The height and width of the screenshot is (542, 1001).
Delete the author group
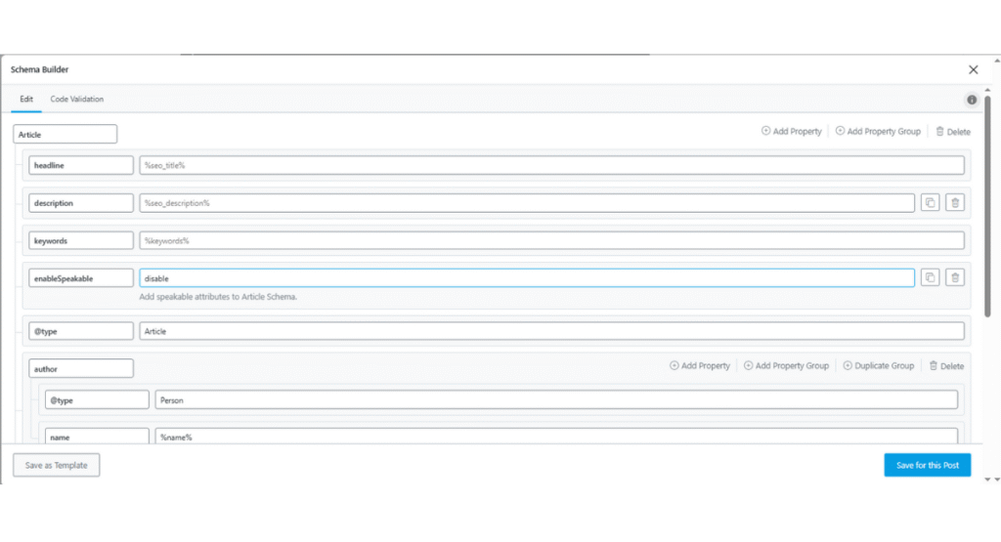click(946, 366)
